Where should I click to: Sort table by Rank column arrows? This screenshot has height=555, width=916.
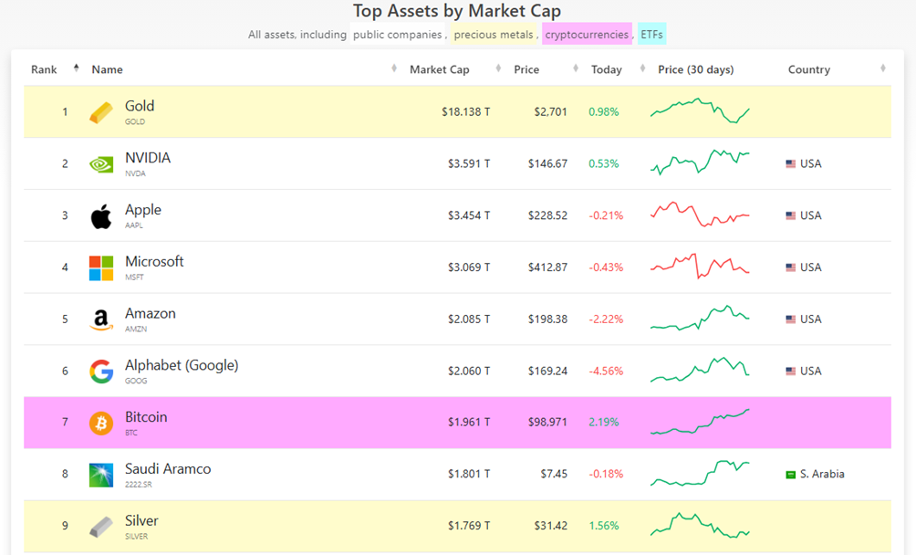tap(76, 68)
